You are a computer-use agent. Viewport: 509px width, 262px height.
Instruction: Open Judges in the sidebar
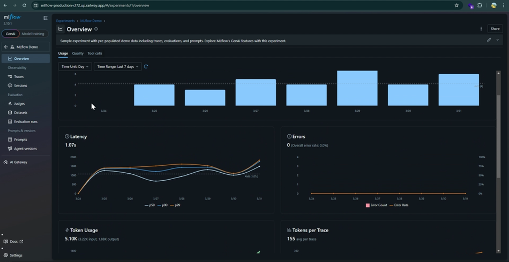26,104
